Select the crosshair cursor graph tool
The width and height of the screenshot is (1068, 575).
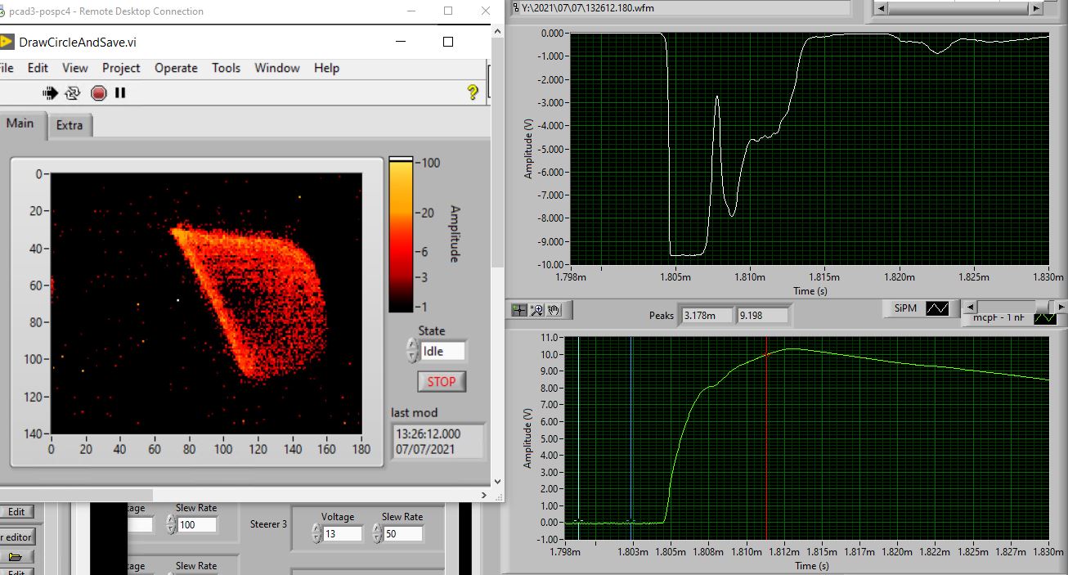coord(518,309)
